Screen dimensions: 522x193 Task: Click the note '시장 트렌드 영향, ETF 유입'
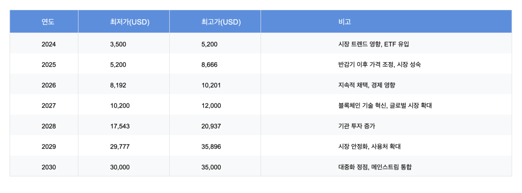click(373, 44)
